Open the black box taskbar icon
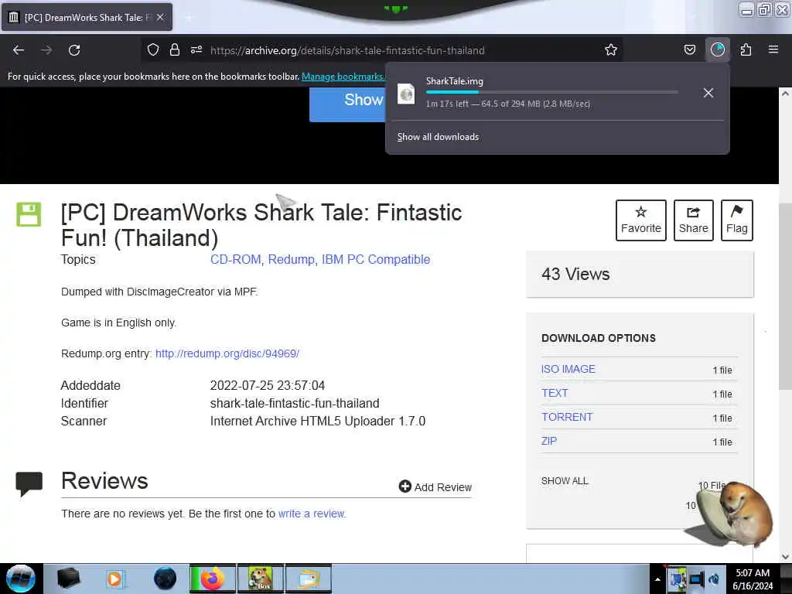Viewport: 792px width, 594px height. 68,579
